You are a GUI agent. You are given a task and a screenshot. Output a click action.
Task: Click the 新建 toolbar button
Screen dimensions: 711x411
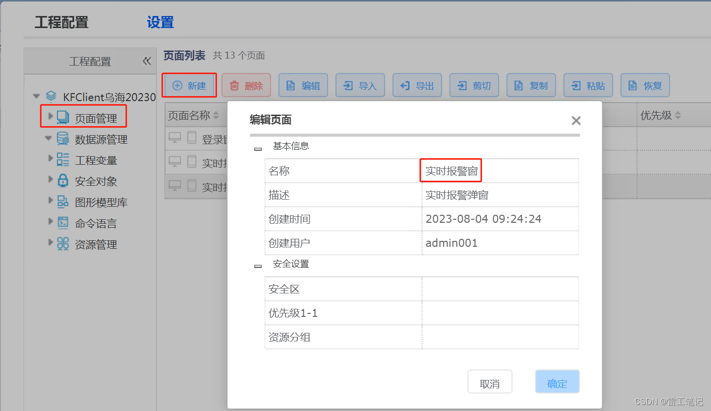[x=189, y=86]
